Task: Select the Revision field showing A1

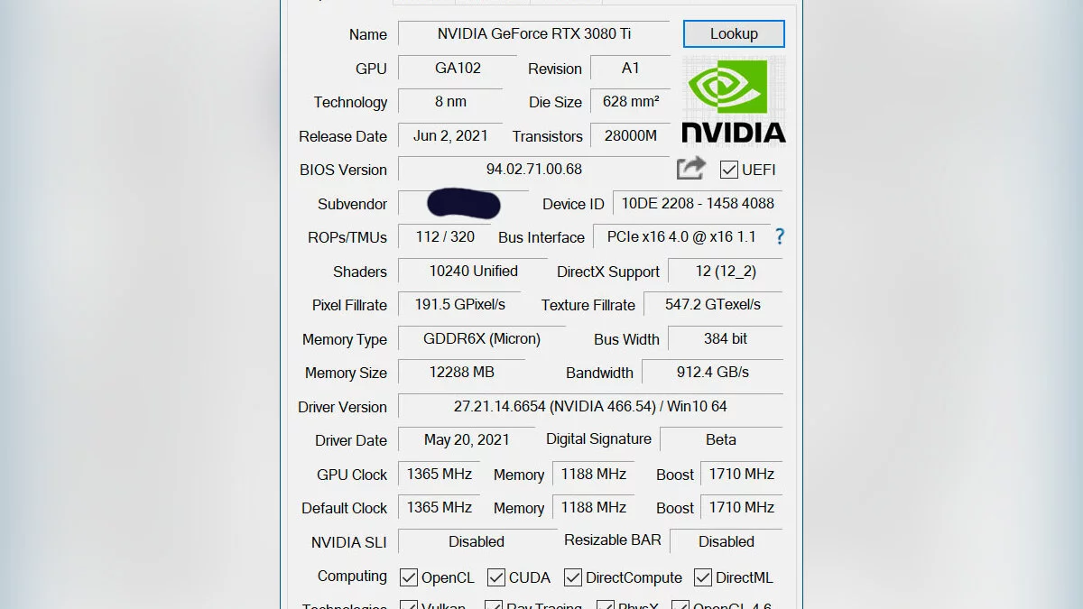Action: click(x=631, y=68)
